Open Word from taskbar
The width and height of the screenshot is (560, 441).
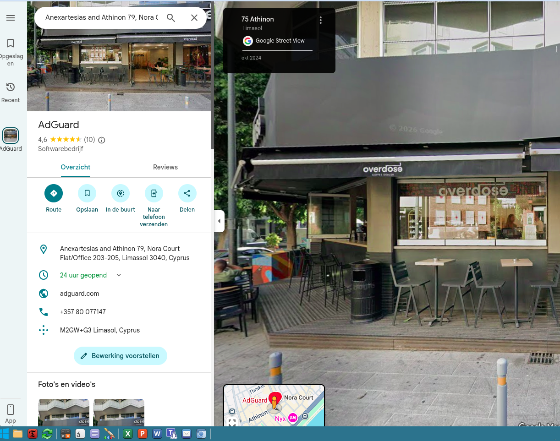click(x=157, y=434)
